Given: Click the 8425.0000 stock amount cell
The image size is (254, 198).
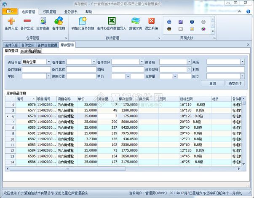Looking at the screenshot, I should pyautogui.click(x=128, y=127).
